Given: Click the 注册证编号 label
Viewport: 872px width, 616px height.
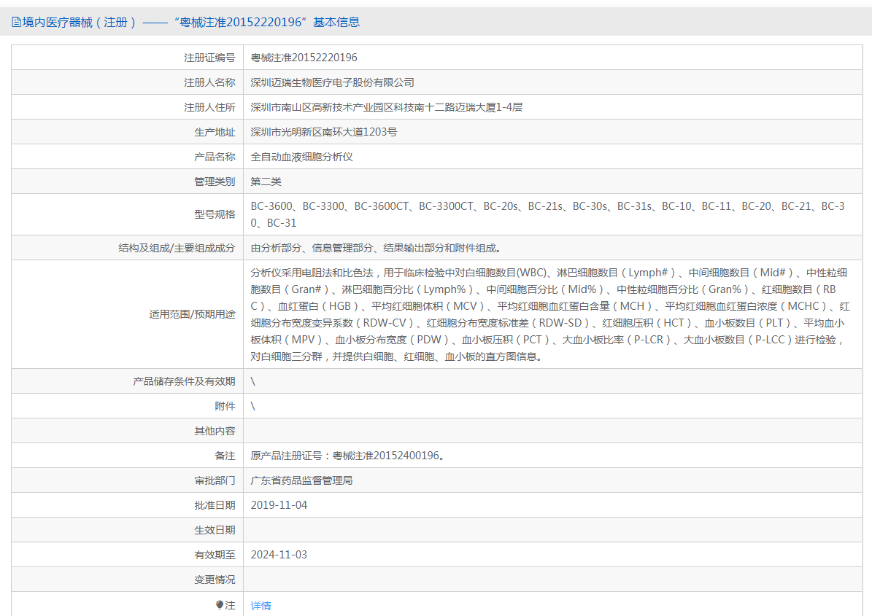Looking at the screenshot, I should click(x=209, y=58).
